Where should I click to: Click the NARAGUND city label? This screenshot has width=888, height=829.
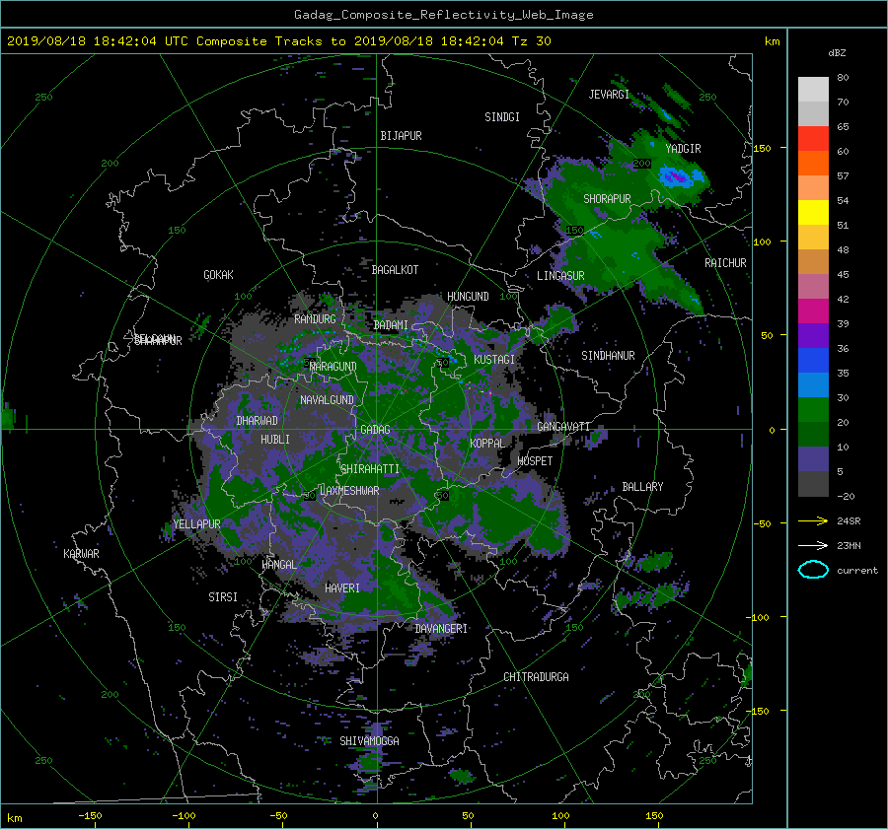pyautogui.click(x=333, y=367)
